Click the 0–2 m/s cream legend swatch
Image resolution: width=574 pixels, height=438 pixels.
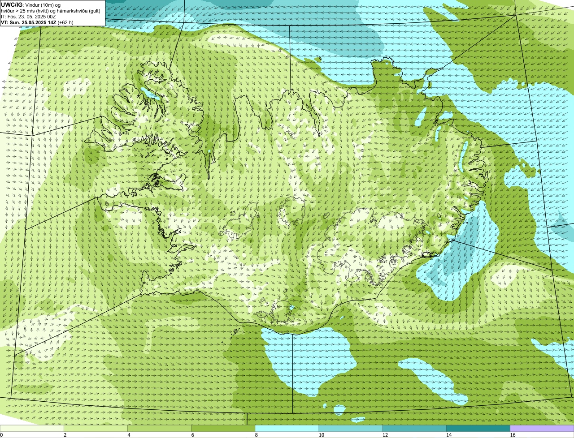tap(32, 429)
